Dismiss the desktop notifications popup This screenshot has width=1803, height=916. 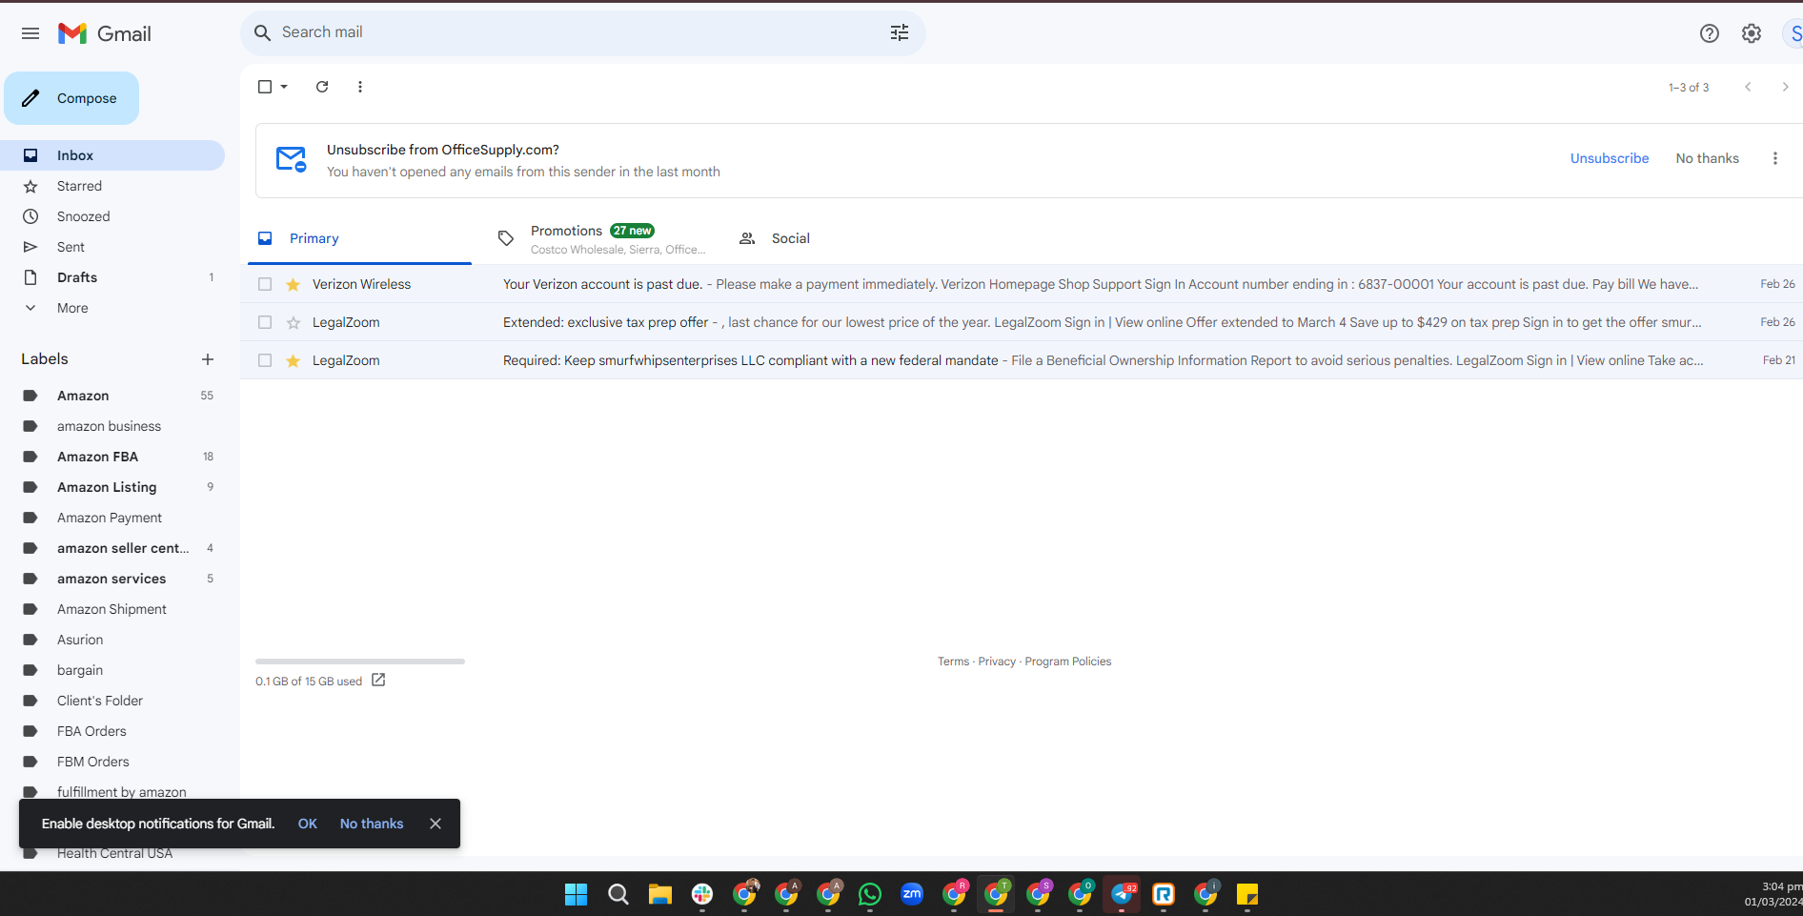[x=436, y=824]
